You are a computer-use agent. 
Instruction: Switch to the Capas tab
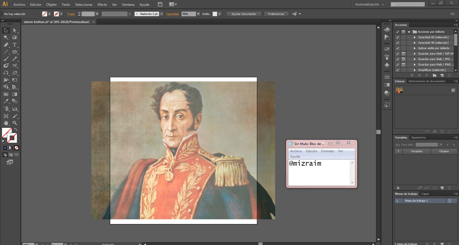pyautogui.click(x=425, y=194)
